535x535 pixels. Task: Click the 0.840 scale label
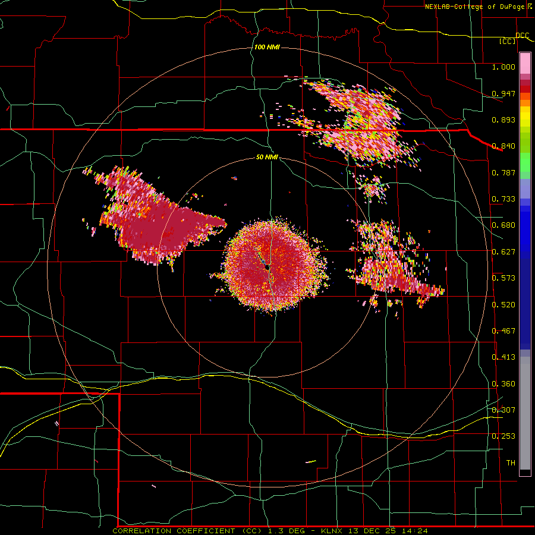click(503, 146)
